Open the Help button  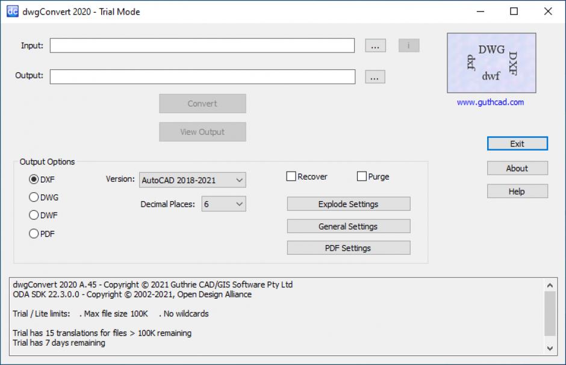pyautogui.click(x=517, y=192)
